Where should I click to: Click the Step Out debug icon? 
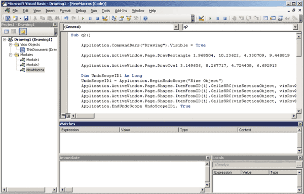[x=256, y=18]
